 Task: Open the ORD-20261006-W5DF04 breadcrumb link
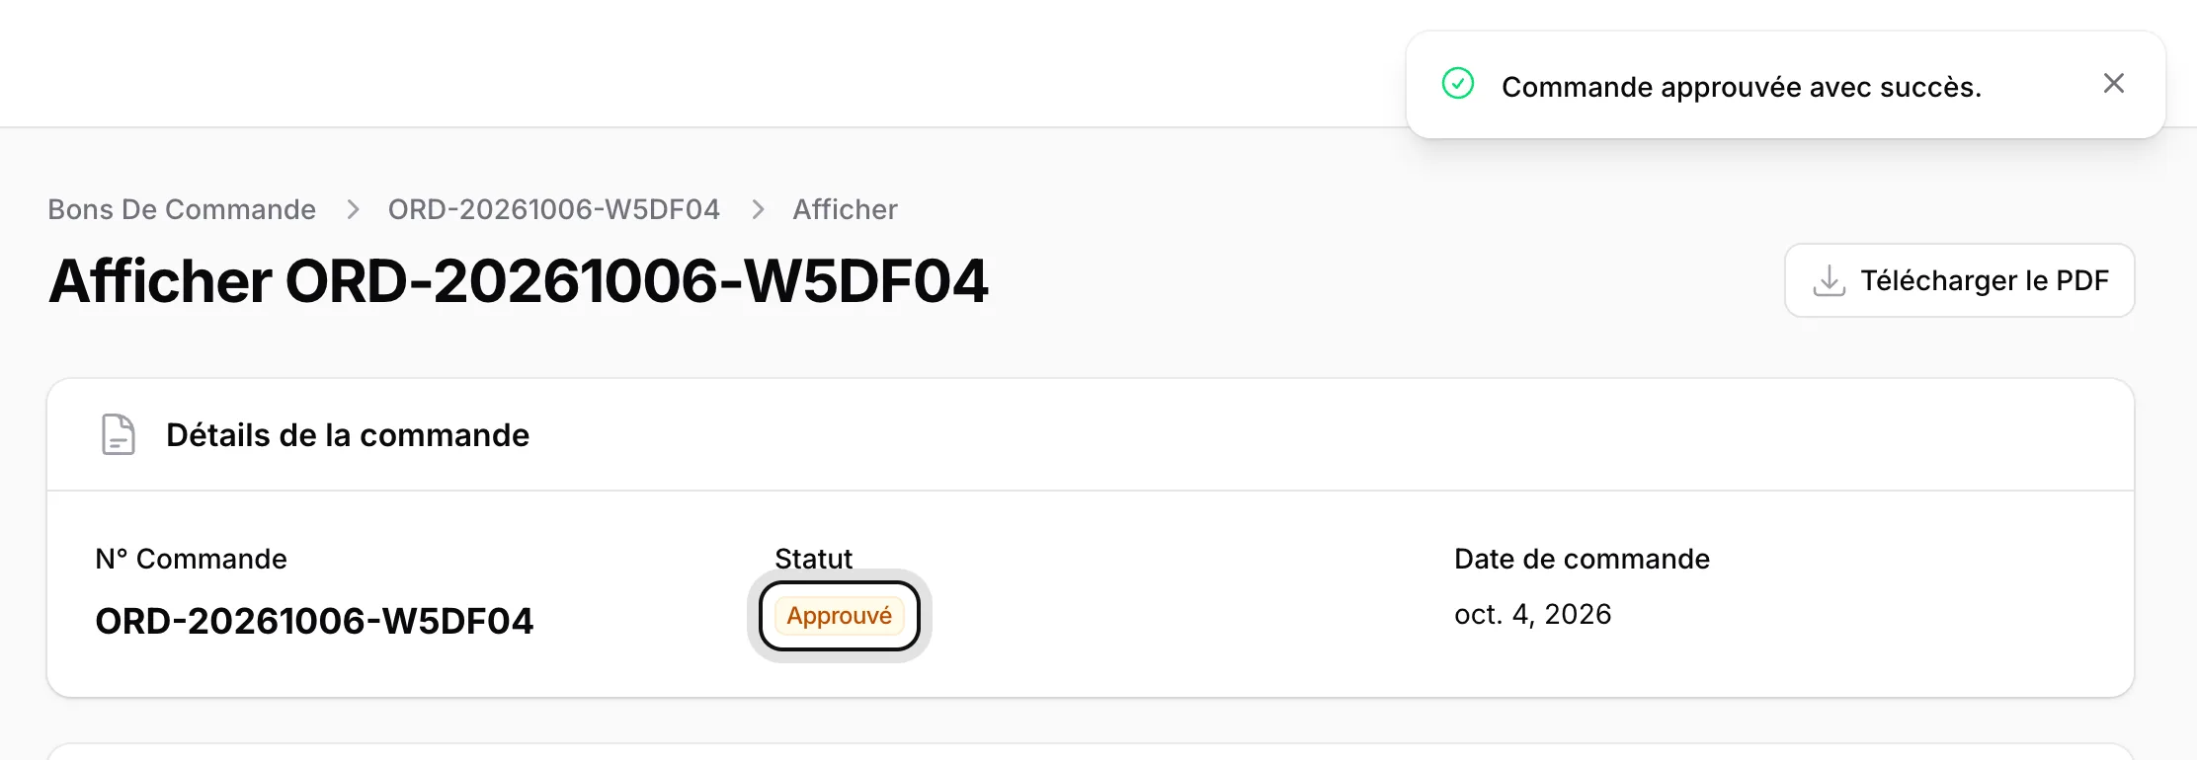[553, 209]
